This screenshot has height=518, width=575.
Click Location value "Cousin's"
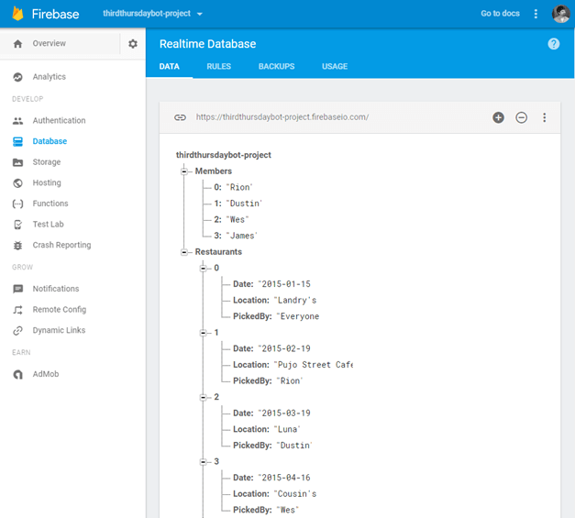click(295, 494)
